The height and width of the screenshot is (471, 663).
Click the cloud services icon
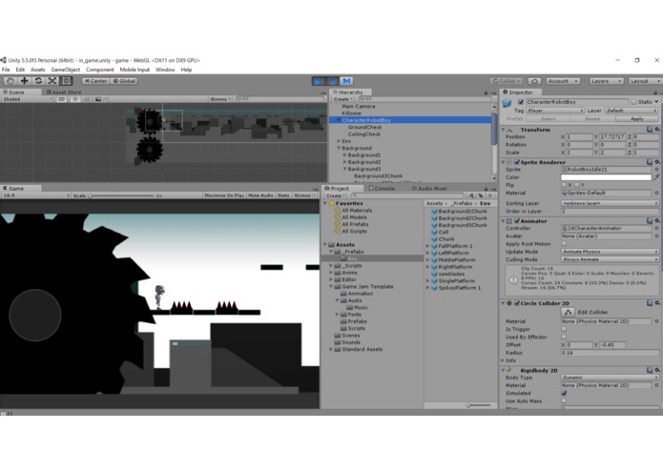coord(534,81)
